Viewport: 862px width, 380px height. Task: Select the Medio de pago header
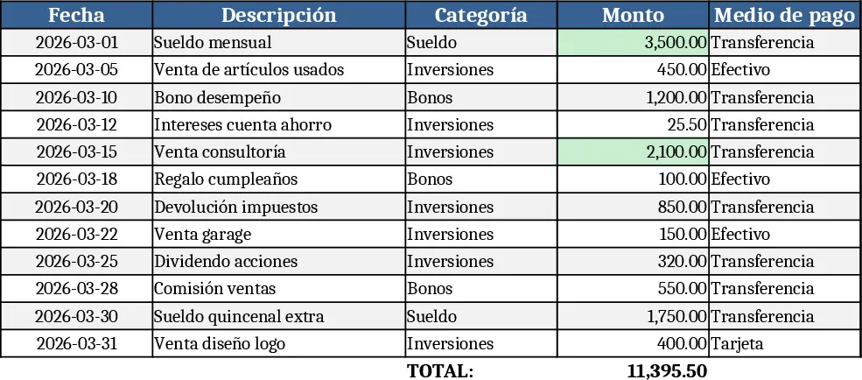click(x=785, y=15)
